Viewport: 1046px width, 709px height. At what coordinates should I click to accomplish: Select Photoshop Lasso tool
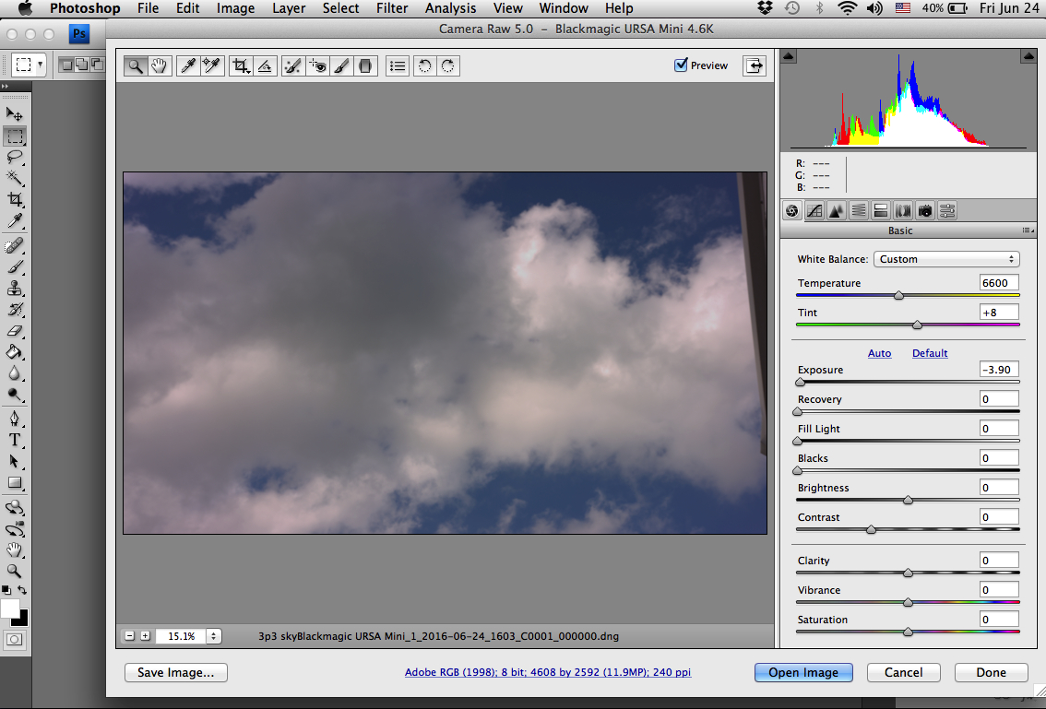click(15, 158)
